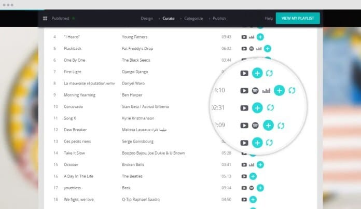Open the YouTube source icon on the Flashback row
The image size is (361, 209).
click(x=244, y=49)
